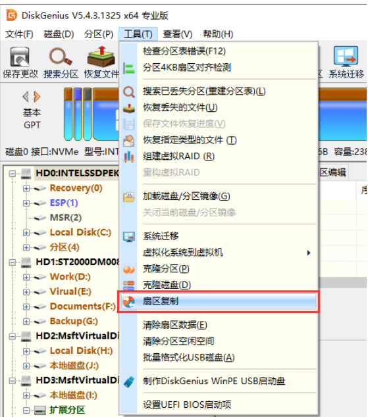The image size is (368, 417).
Task: Choose 搜索已丢失分区(重建分区表) entry
Action: [x=218, y=91]
